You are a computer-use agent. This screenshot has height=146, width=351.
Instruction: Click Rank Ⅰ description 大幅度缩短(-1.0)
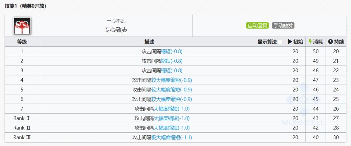(172, 118)
